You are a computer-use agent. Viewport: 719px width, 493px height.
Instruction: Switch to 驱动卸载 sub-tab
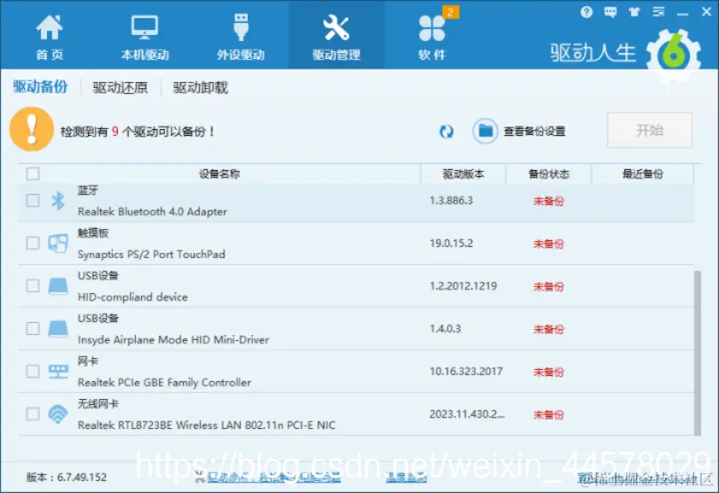coord(201,87)
